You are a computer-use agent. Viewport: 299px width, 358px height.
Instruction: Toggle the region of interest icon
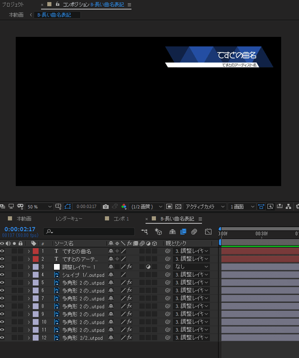(169, 207)
